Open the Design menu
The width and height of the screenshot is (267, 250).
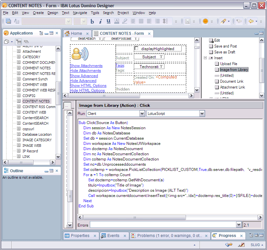click(x=53, y=13)
